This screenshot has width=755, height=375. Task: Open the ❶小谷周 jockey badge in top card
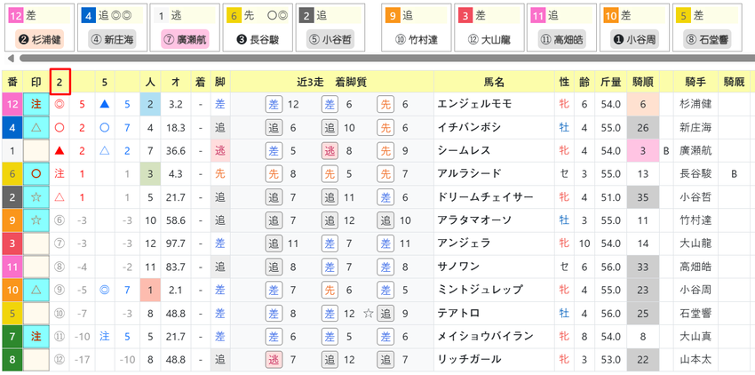(x=634, y=40)
